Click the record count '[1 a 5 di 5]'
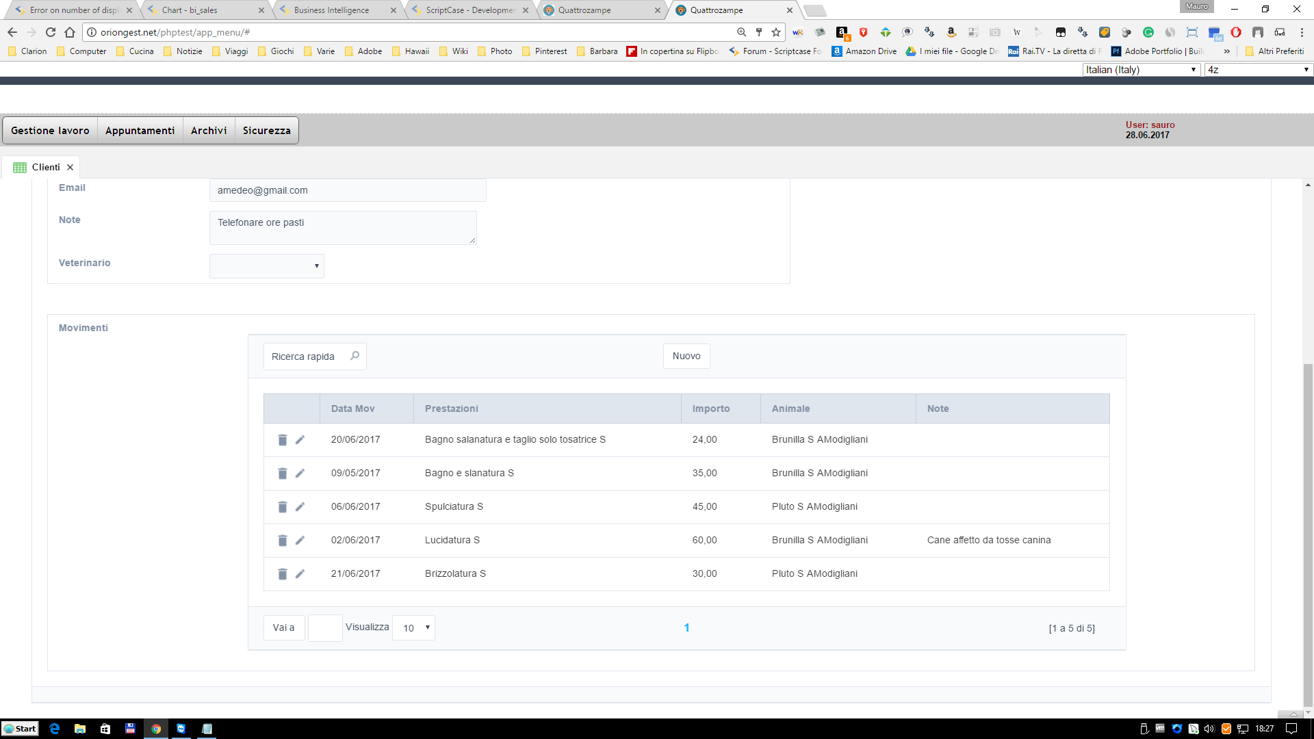 [1072, 628]
